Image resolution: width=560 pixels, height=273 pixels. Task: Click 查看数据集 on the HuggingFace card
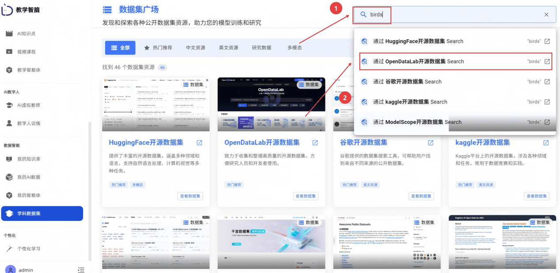click(x=190, y=196)
